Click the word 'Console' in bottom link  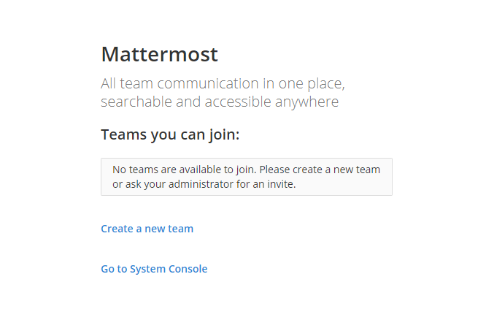click(188, 269)
